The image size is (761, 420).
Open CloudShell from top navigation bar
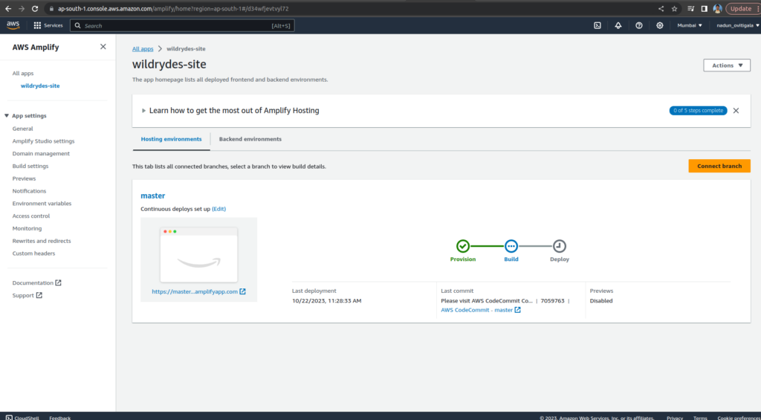point(598,25)
